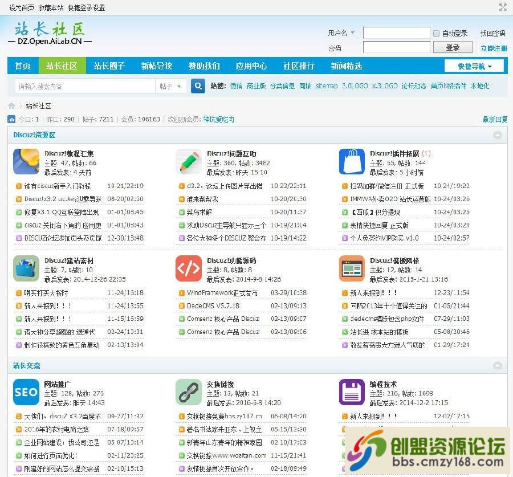Click the 立即注册 link

[x=494, y=48]
